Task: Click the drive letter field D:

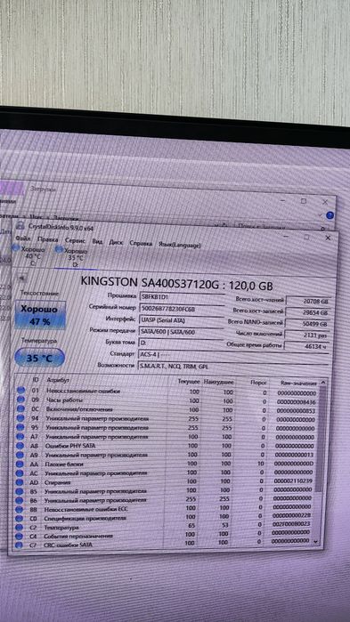Action: 182,342
